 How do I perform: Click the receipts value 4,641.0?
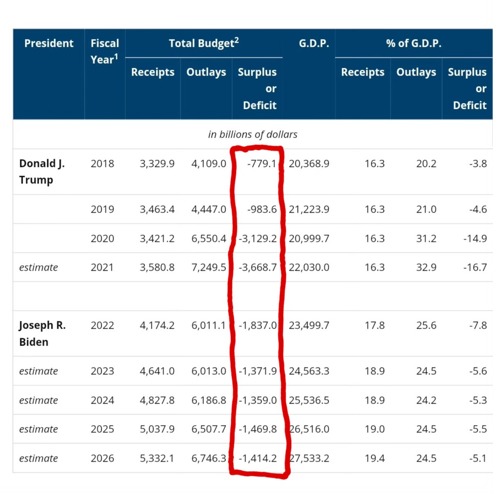pyautogui.click(x=157, y=371)
